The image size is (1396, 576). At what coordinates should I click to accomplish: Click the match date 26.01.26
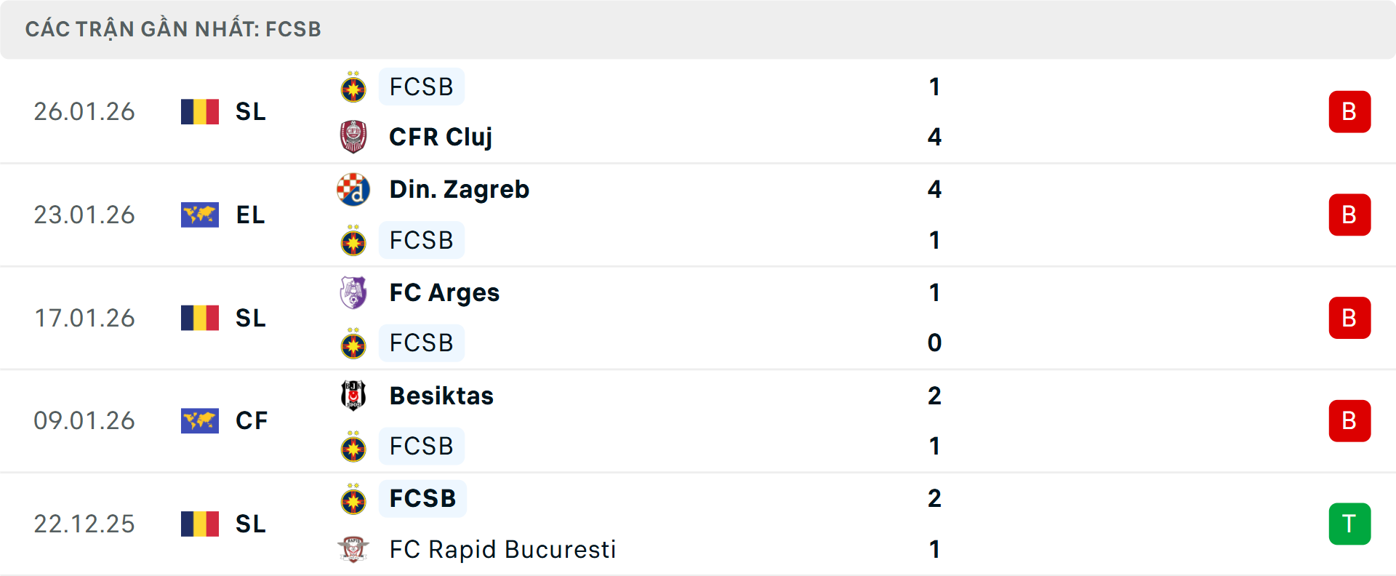(84, 111)
